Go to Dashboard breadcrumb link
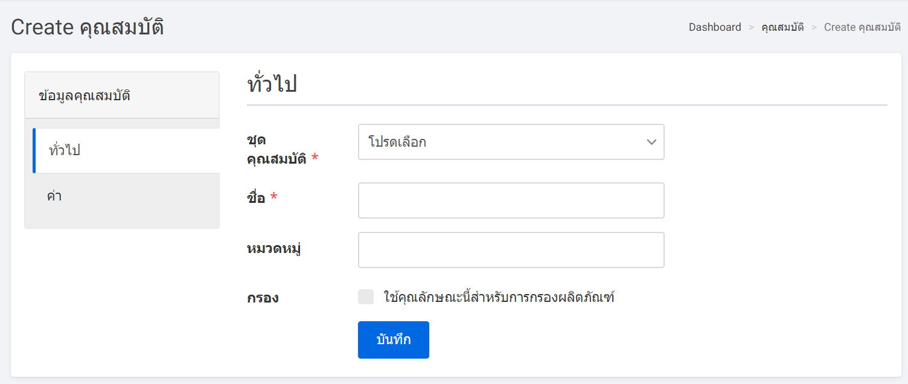908x384 pixels. click(x=715, y=27)
